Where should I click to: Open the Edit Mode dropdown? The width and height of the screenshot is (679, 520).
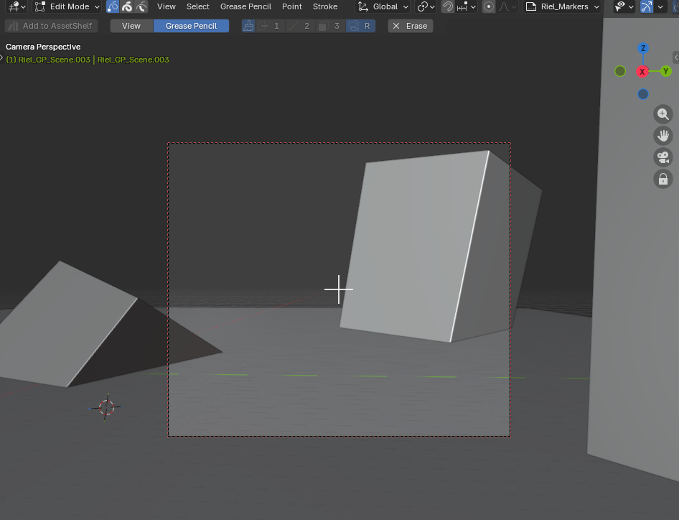(x=67, y=6)
